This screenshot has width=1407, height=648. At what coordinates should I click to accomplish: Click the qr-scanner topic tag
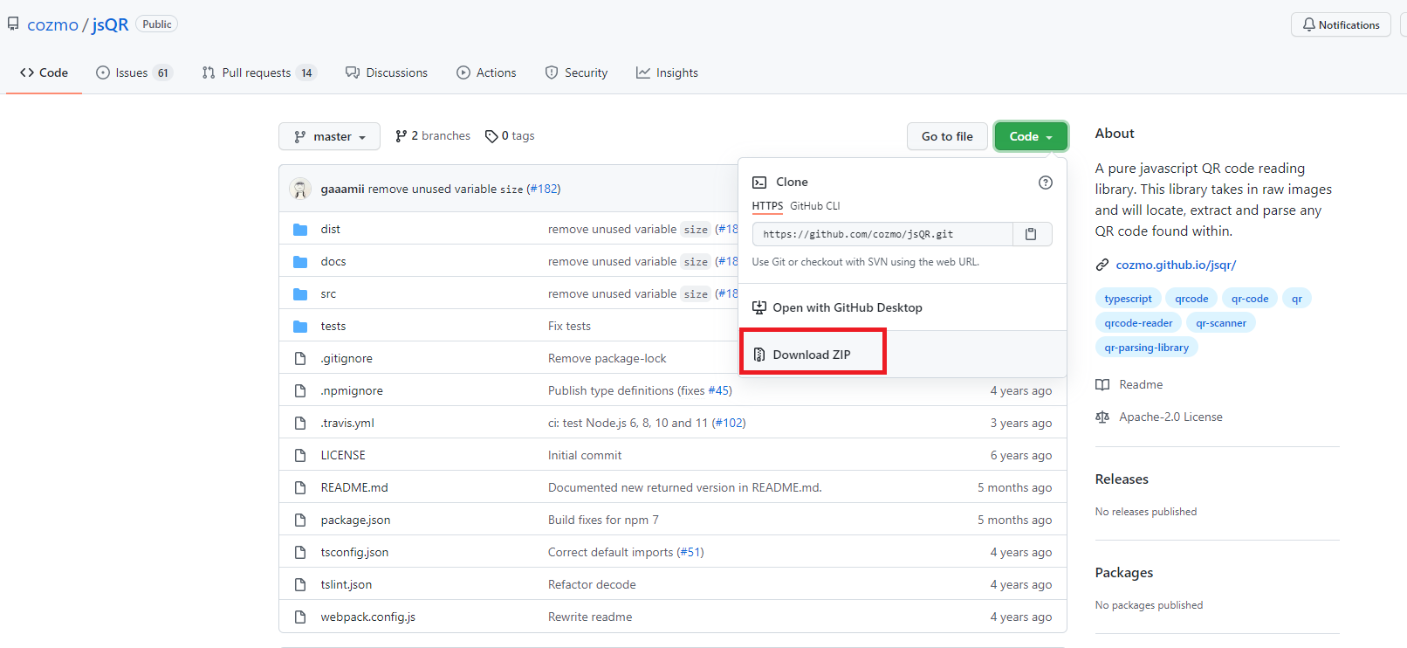pyautogui.click(x=1221, y=323)
